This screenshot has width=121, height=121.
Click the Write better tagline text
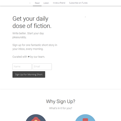point(28,35)
